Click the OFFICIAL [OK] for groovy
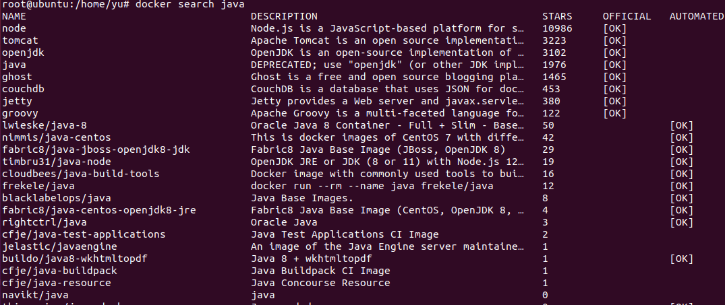This screenshot has height=305, width=725. coord(615,113)
